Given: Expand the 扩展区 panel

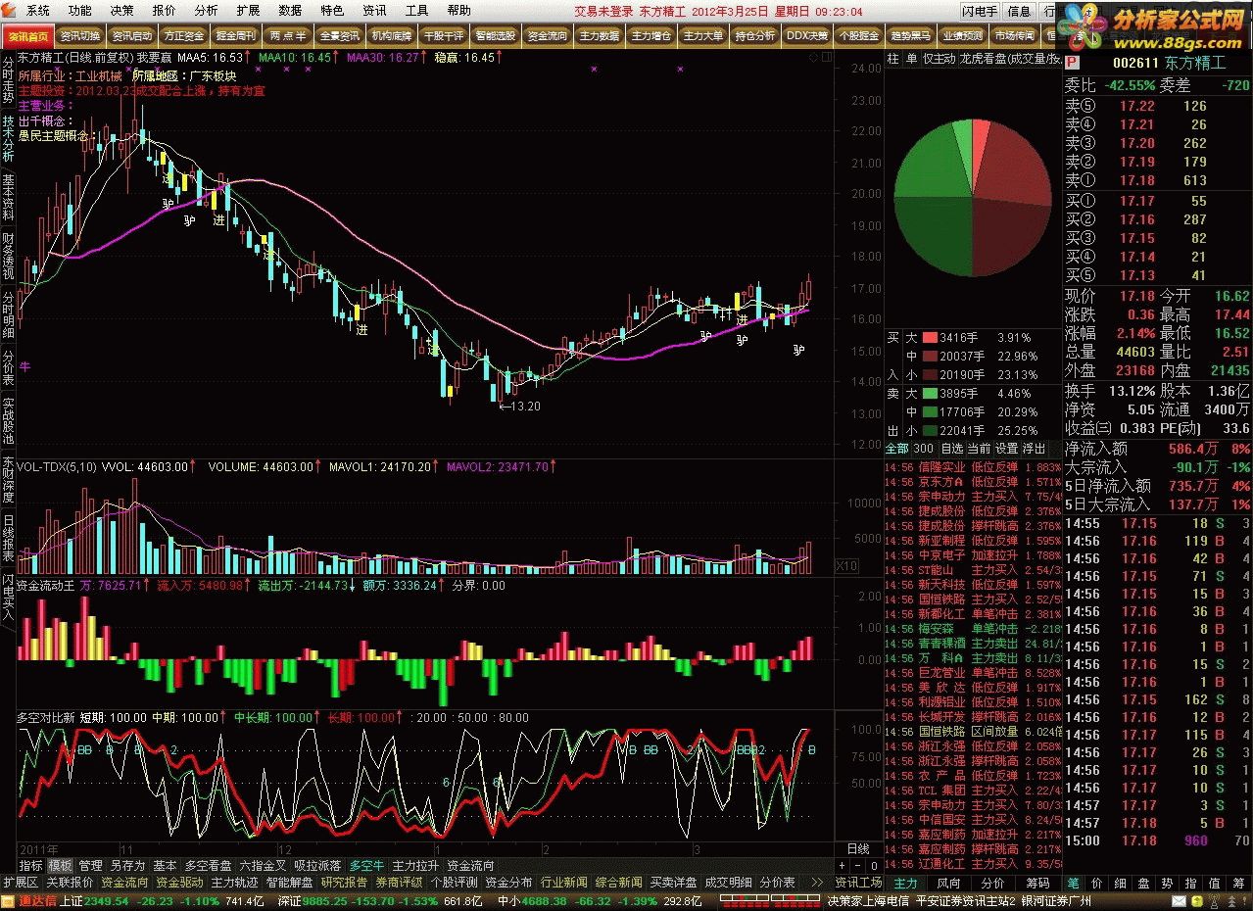Looking at the screenshot, I should click(x=20, y=883).
